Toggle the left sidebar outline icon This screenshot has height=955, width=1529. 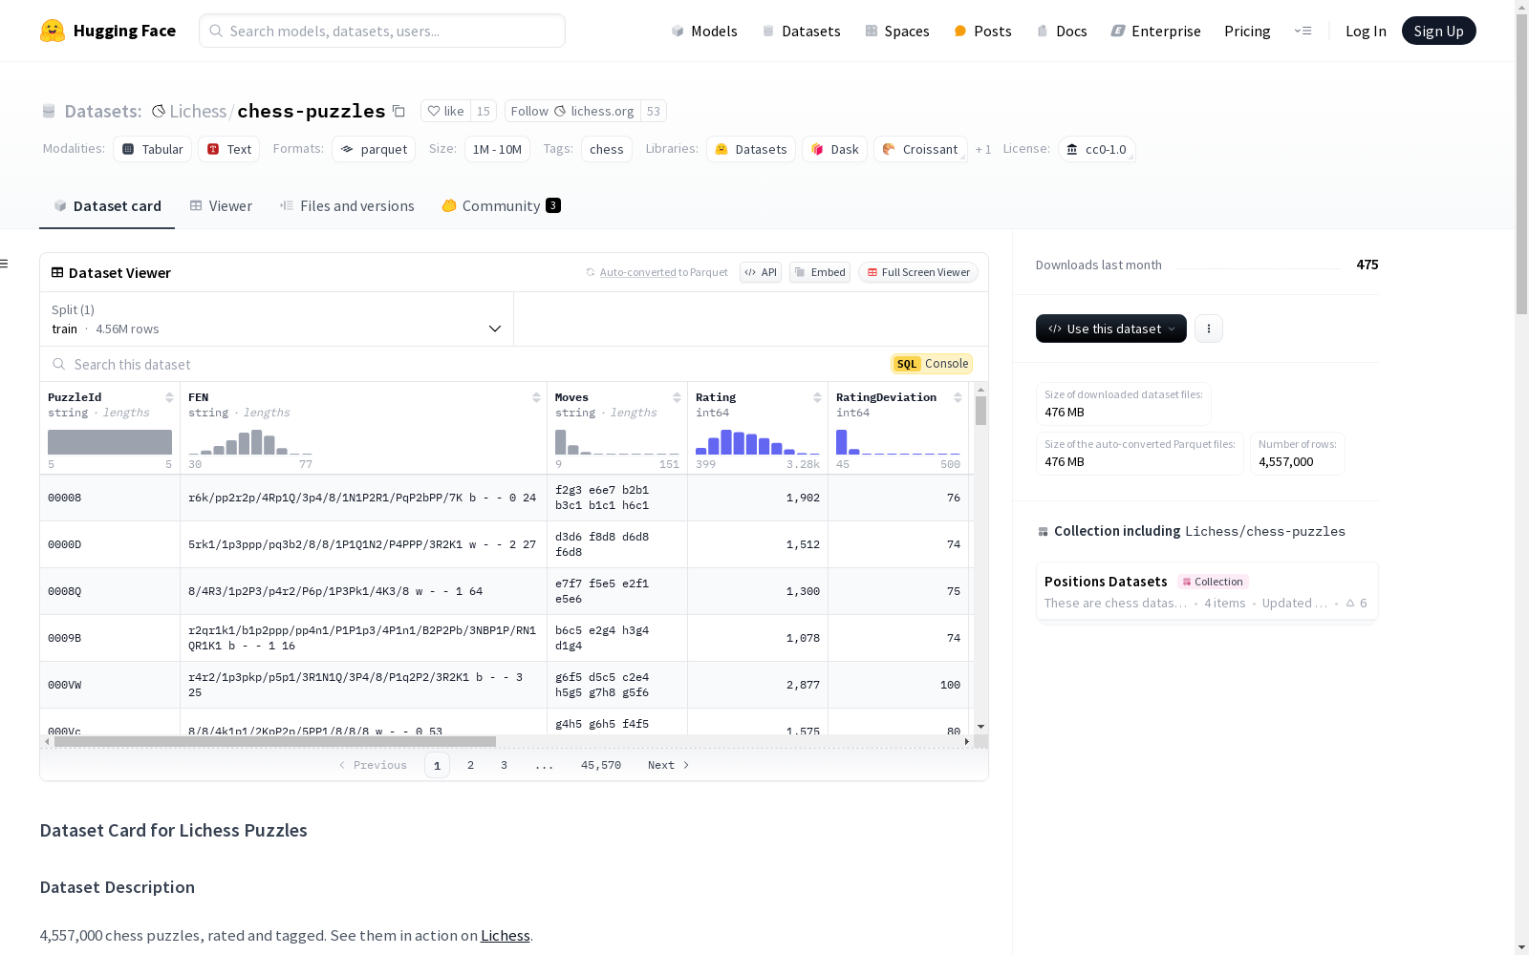[x=5, y=264]
